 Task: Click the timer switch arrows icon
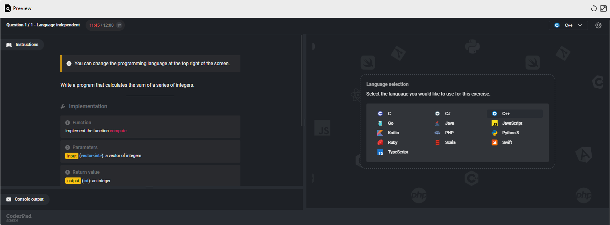coord(119,25)
